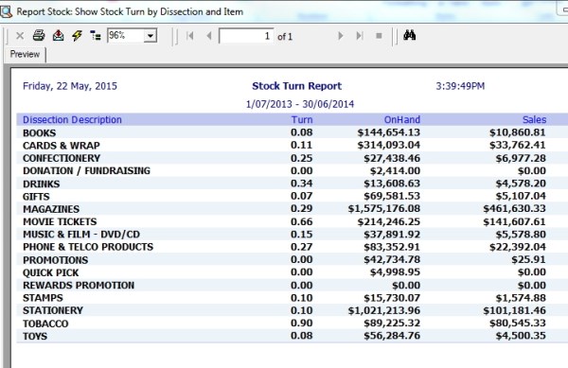Click the date range 1/07/2013 - 30/06/2014
The image size is (568, 368).
[x=300, y=104]
